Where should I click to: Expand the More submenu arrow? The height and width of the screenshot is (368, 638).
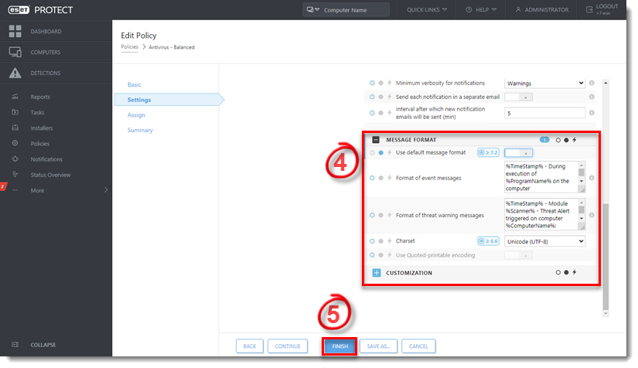pos(106,190)
